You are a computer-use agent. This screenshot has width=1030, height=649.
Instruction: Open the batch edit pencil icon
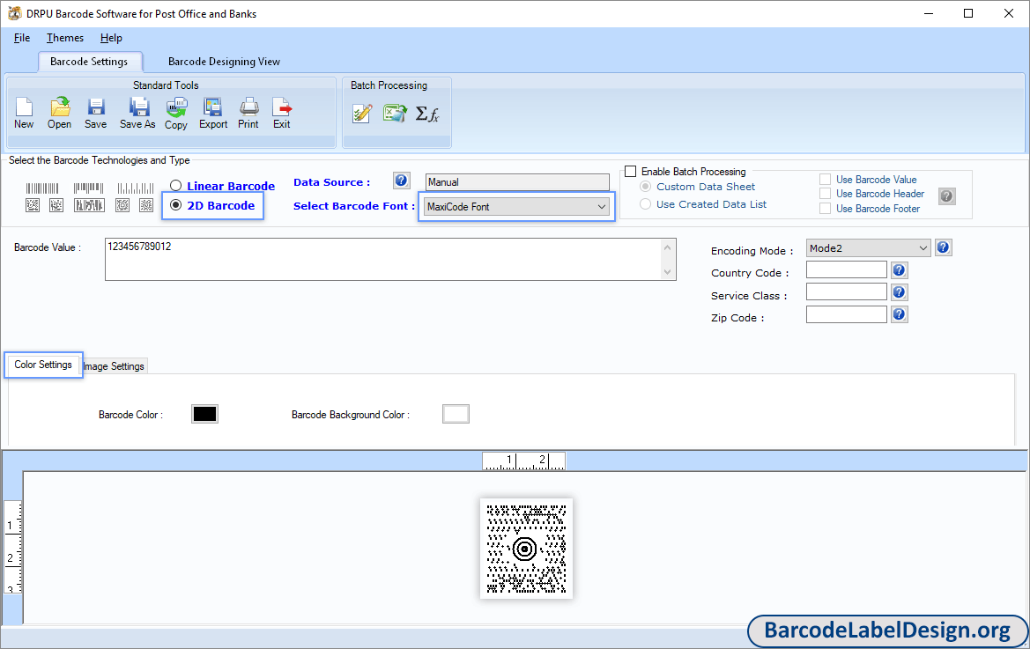[362, 114]
